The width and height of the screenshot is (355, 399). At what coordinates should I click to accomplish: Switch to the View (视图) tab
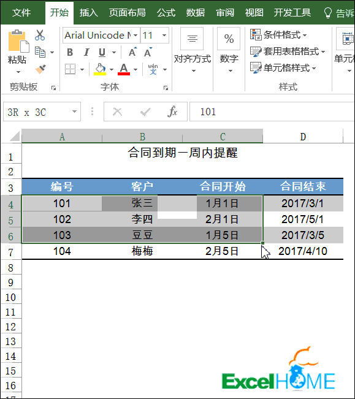tap(254, 12)
